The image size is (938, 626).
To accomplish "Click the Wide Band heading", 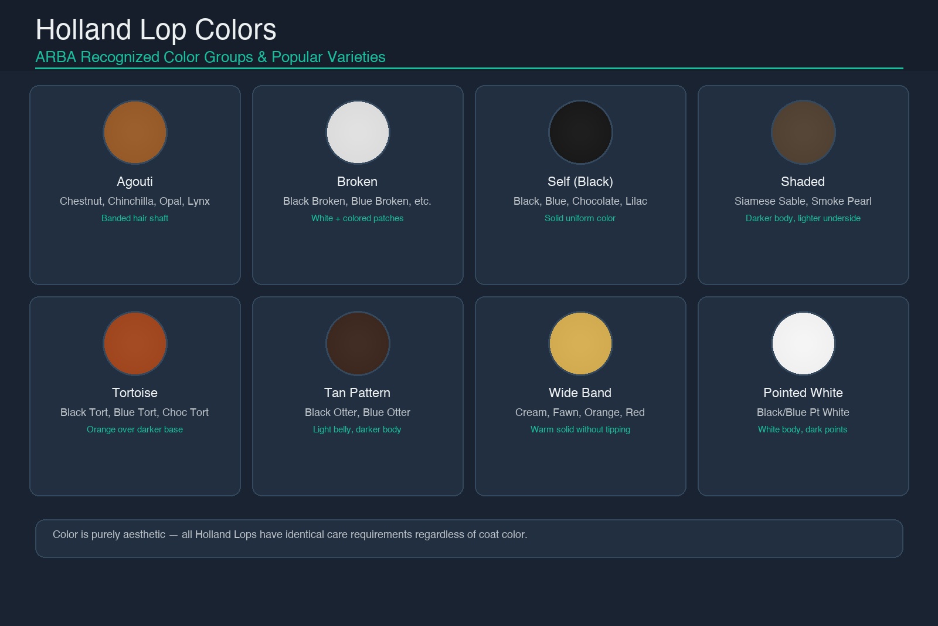I will coord(580,392).
